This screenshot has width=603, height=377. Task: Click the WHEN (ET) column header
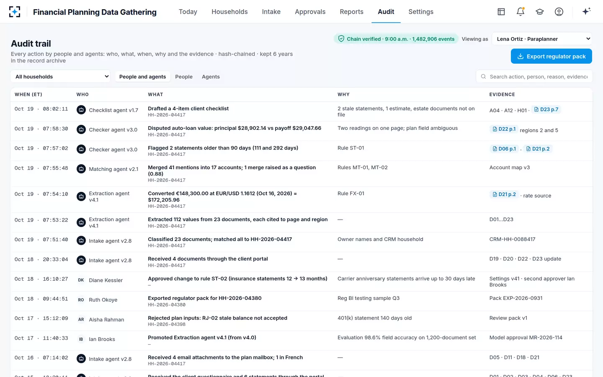[x=28, y=95]
